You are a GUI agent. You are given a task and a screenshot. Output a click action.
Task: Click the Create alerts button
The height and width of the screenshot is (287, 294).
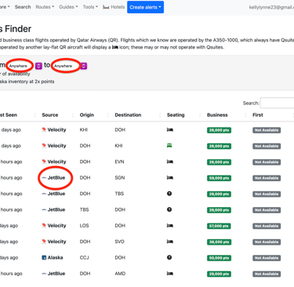point(145,7)
